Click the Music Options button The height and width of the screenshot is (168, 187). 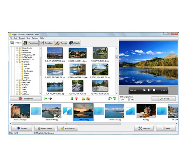click(67, 128)
